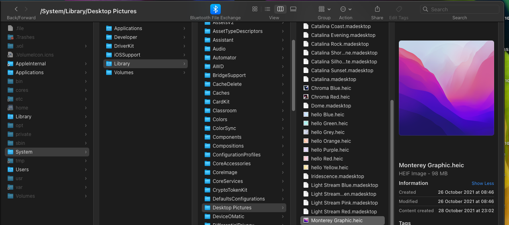Select the home folder icon
The height and width of the screenshot is (225, 509).
[x=10, y=108]
